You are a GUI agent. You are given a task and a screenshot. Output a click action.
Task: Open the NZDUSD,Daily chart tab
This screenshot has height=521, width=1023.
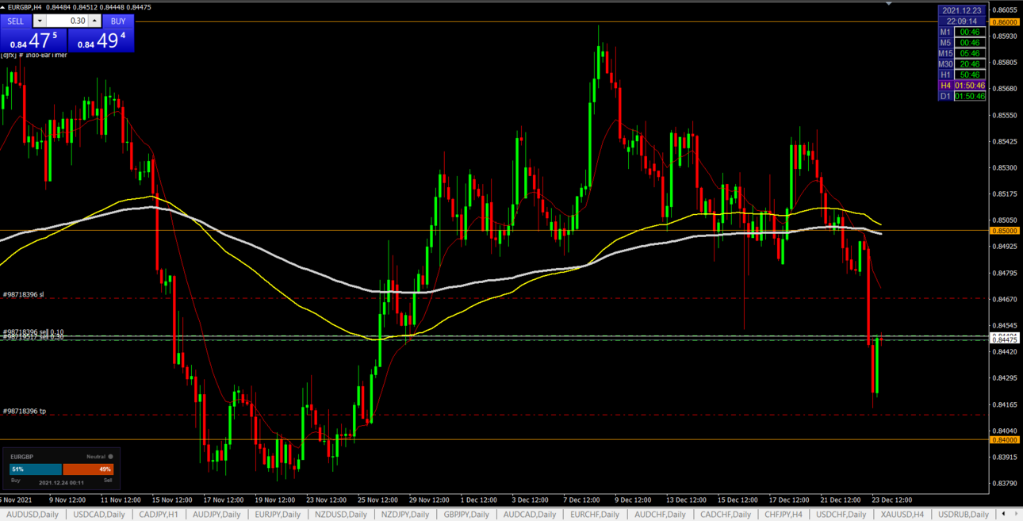click(343, 515)
